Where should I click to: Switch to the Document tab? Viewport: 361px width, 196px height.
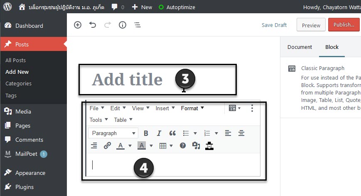point(300,47)
